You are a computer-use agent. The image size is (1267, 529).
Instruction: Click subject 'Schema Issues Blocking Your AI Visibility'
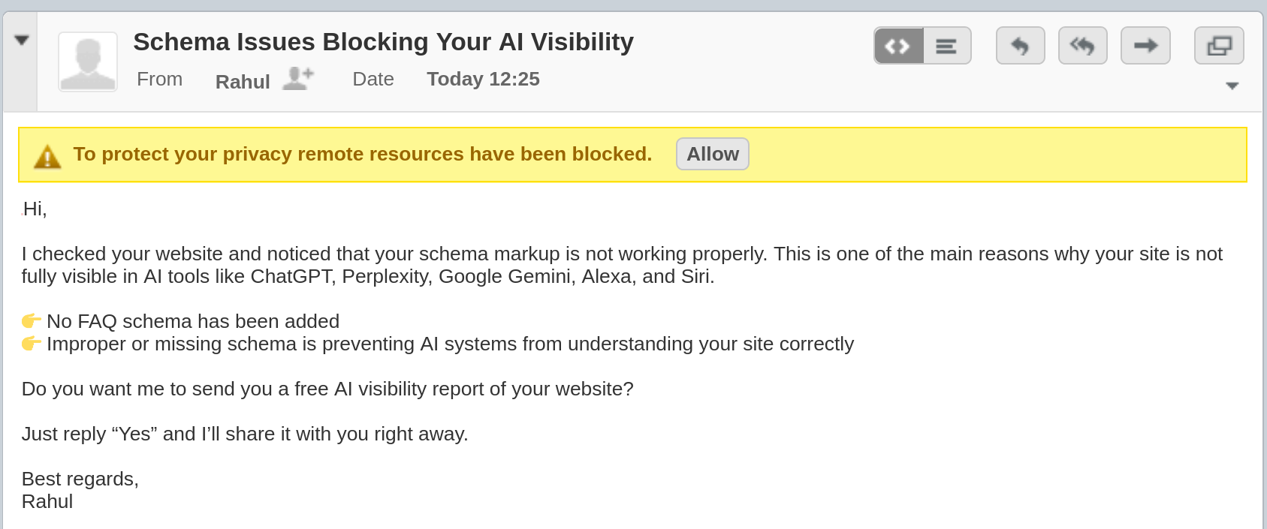click(x=383, y=42)
